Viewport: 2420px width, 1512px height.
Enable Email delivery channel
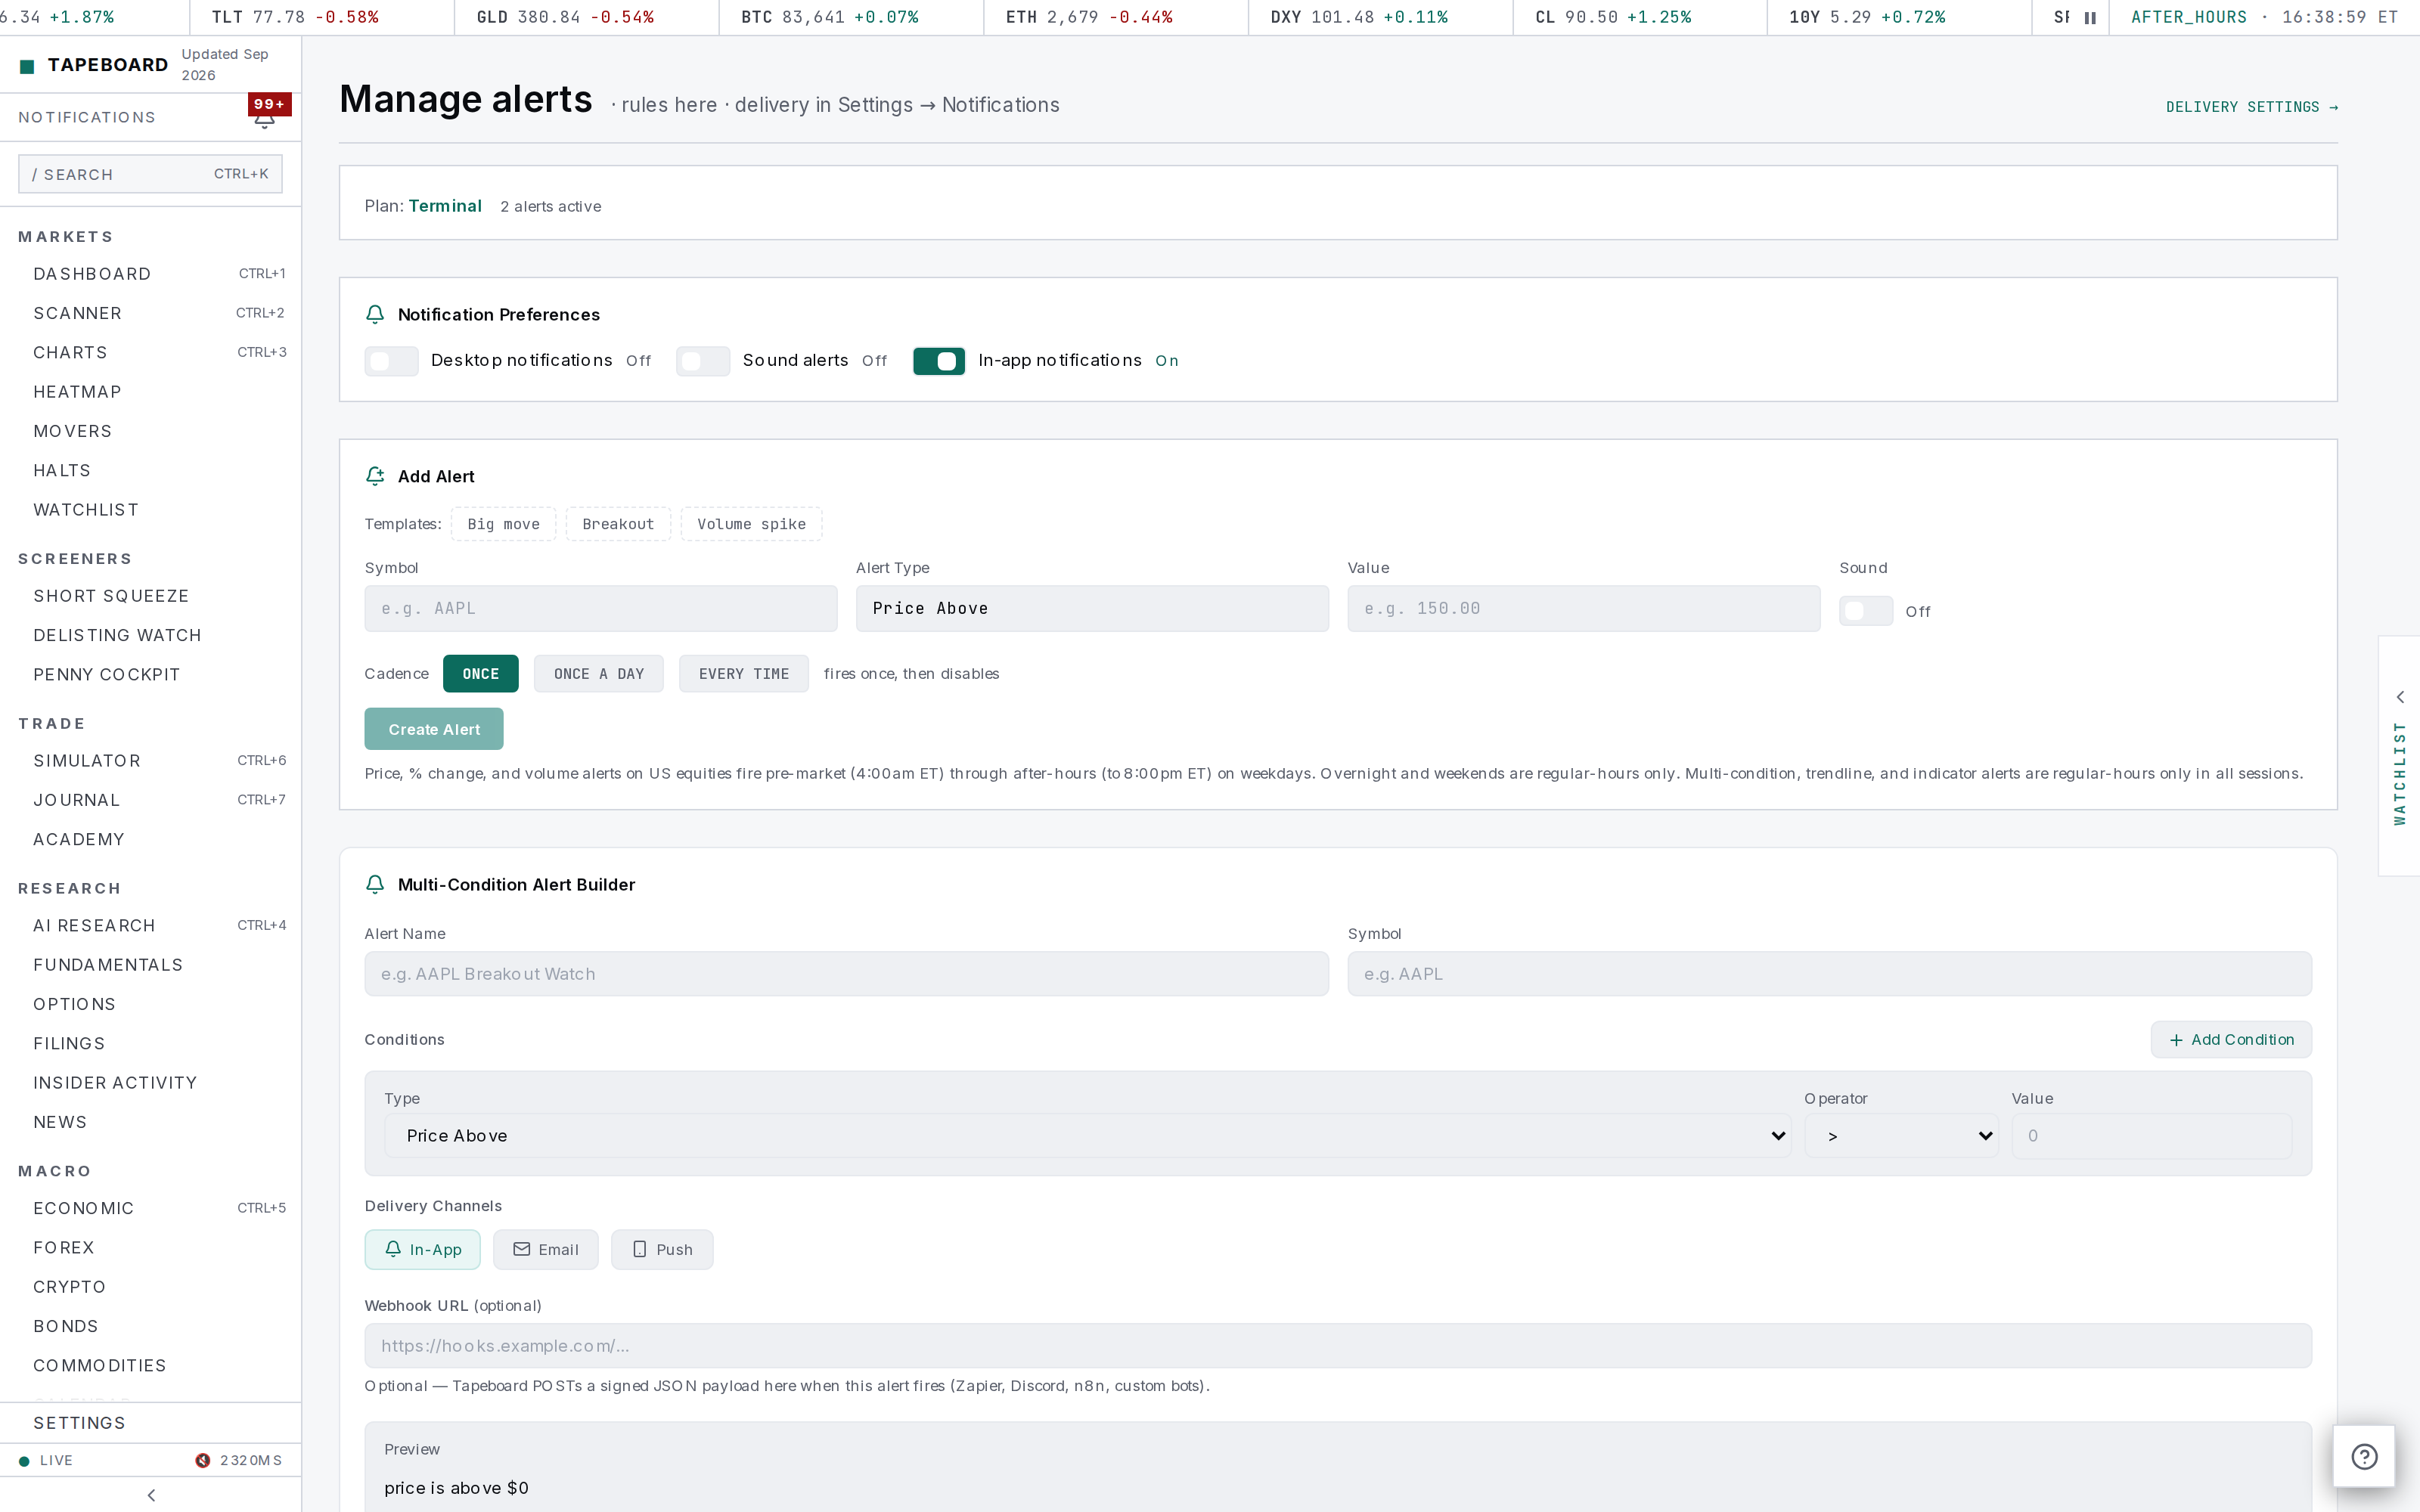(546, 1249)
